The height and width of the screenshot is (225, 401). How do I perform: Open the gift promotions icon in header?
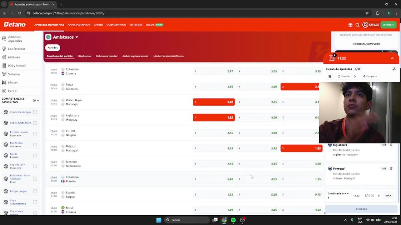350,25
